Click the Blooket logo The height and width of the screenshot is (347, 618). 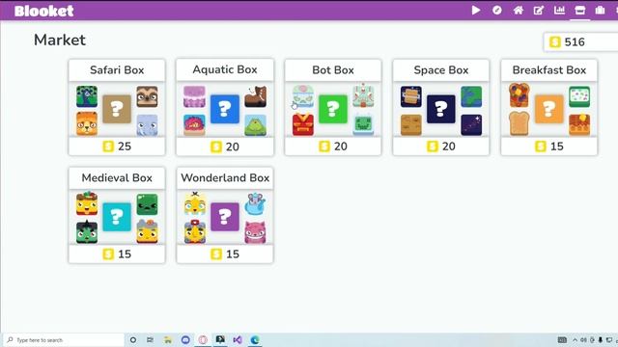coord(43,11)
